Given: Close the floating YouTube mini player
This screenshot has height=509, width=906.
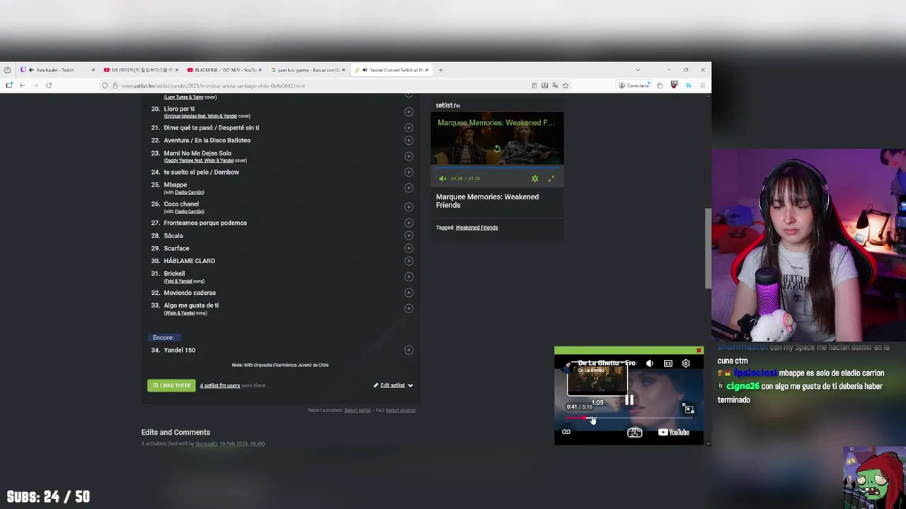Looking at the screenshot, I should [699, 351].
